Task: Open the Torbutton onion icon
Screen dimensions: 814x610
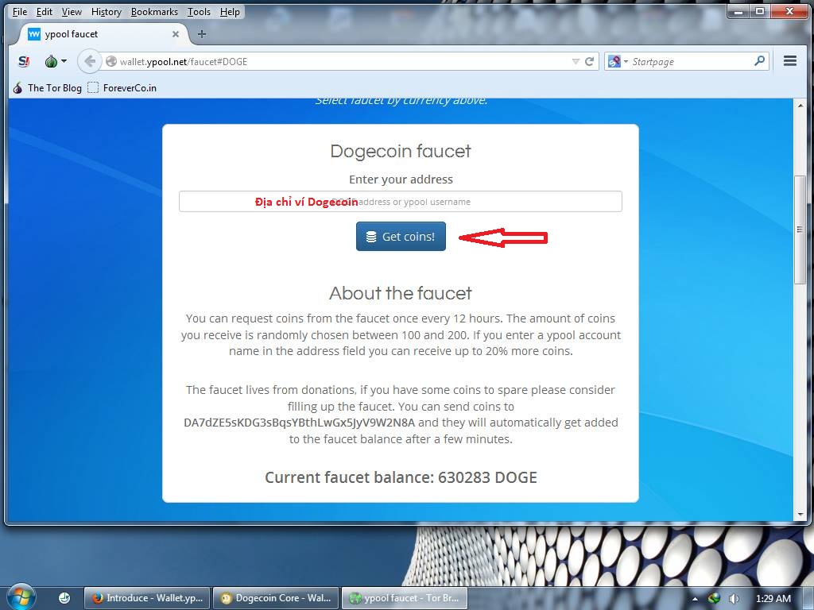Action: (x=51, y=62)
